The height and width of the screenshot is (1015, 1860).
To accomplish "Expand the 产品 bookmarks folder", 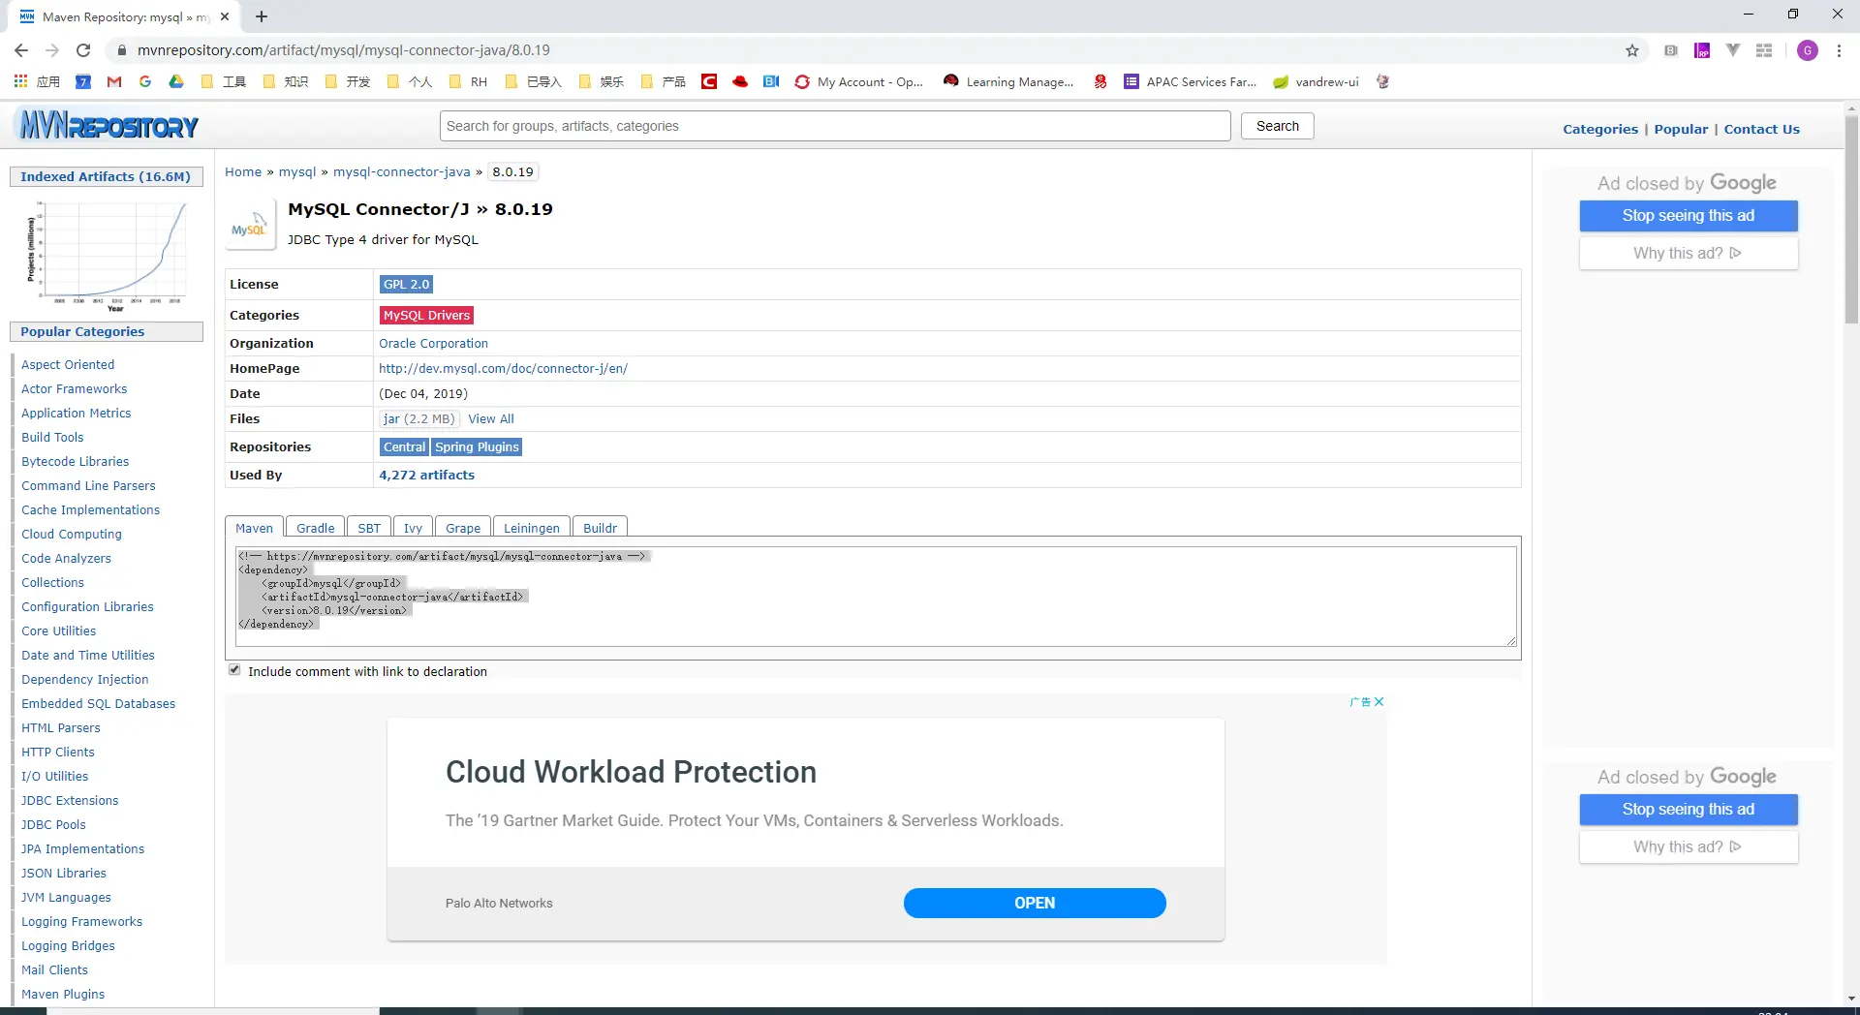I will click(x=663, y=81).
